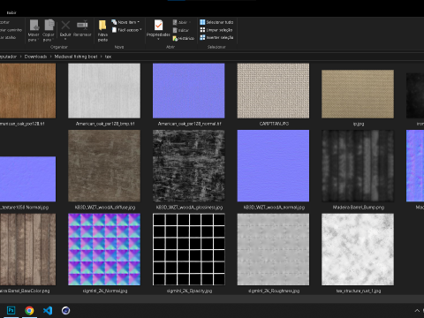Select the American_oak_par128_bmp.tif thumbnail
The image size is (424, 318).
click(x=104, y=91)
